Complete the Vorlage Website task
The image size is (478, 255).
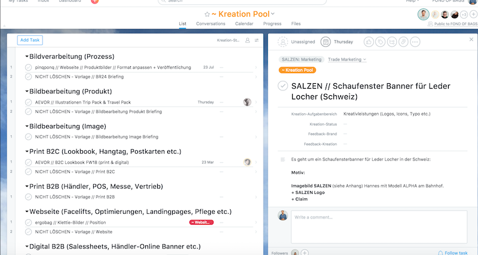coord(28,232)
